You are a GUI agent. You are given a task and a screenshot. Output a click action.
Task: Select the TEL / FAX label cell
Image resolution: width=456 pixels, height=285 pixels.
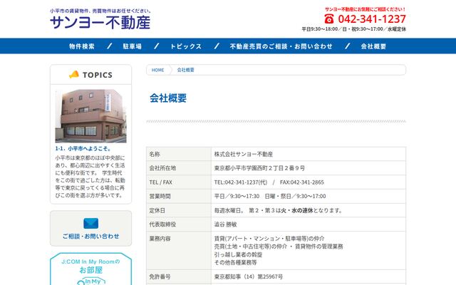tap(179, 182)
